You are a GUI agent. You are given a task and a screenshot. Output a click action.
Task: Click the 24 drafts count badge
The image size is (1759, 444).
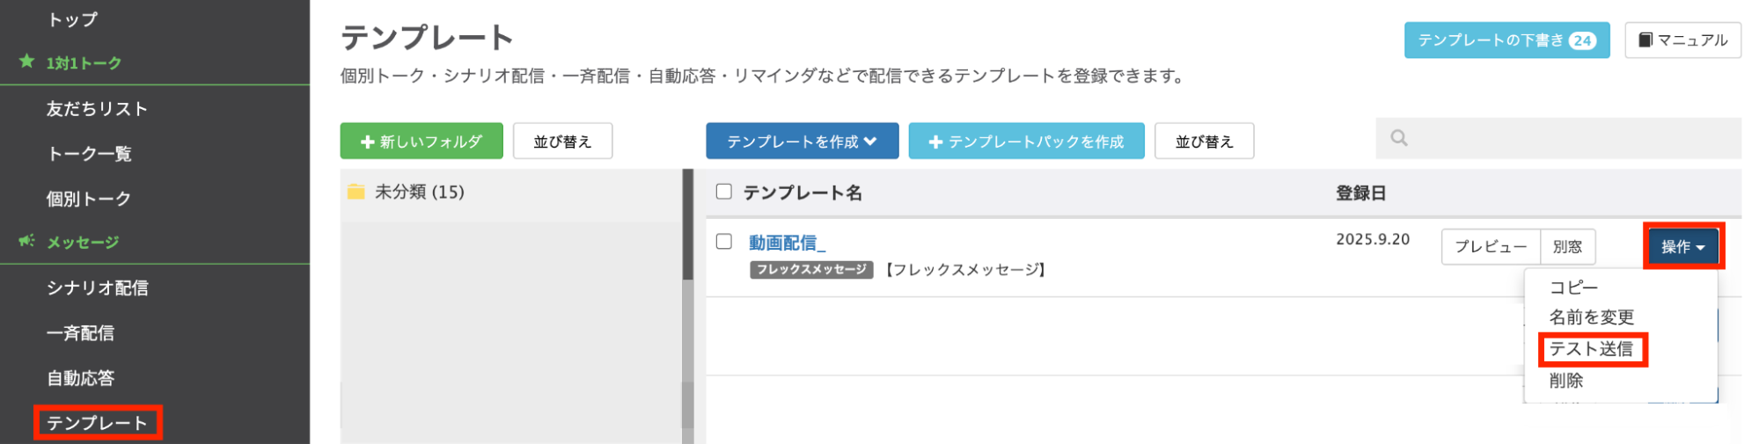(x=1582, y=40)
